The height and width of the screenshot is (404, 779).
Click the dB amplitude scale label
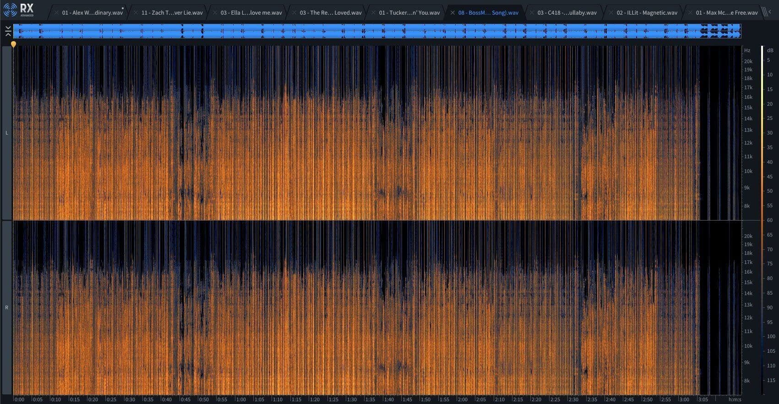(770, 50)
